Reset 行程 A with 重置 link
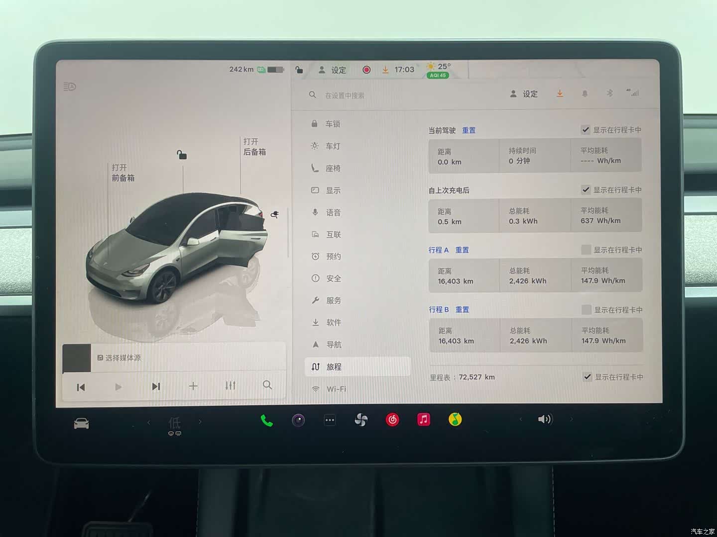717x537 pixels. coord(462,250)
